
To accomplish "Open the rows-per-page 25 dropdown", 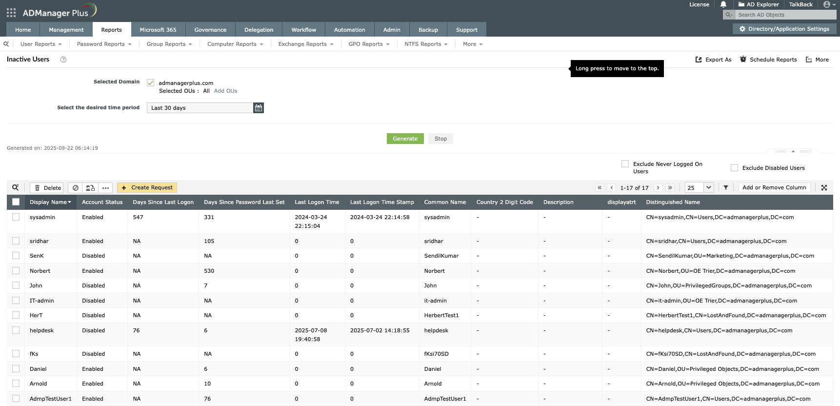I will [699, 187].
